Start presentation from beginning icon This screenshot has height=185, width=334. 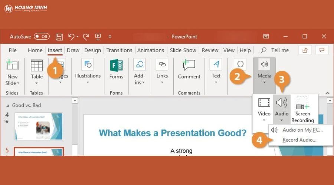point(98,37)
